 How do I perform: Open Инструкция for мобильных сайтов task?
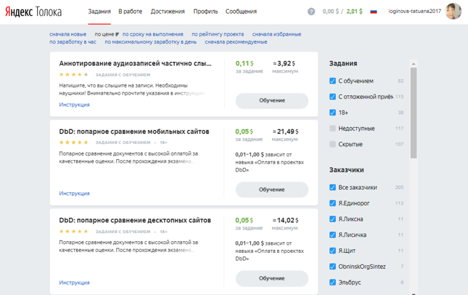[74, 194]
